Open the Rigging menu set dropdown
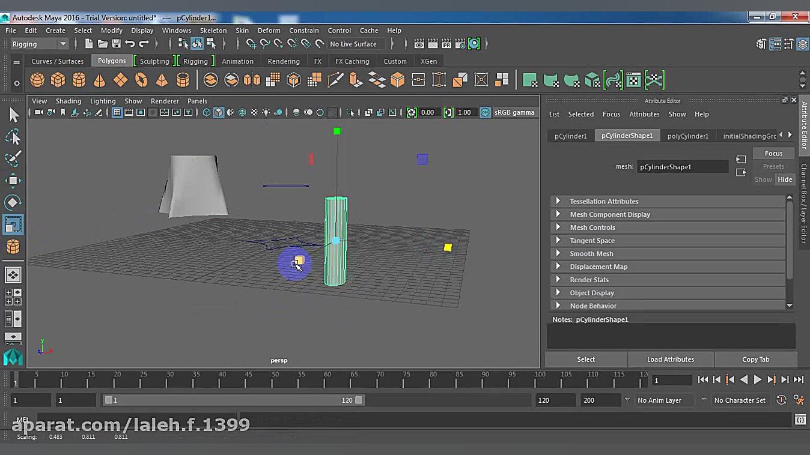810x455 pixels. click(39, 43)
